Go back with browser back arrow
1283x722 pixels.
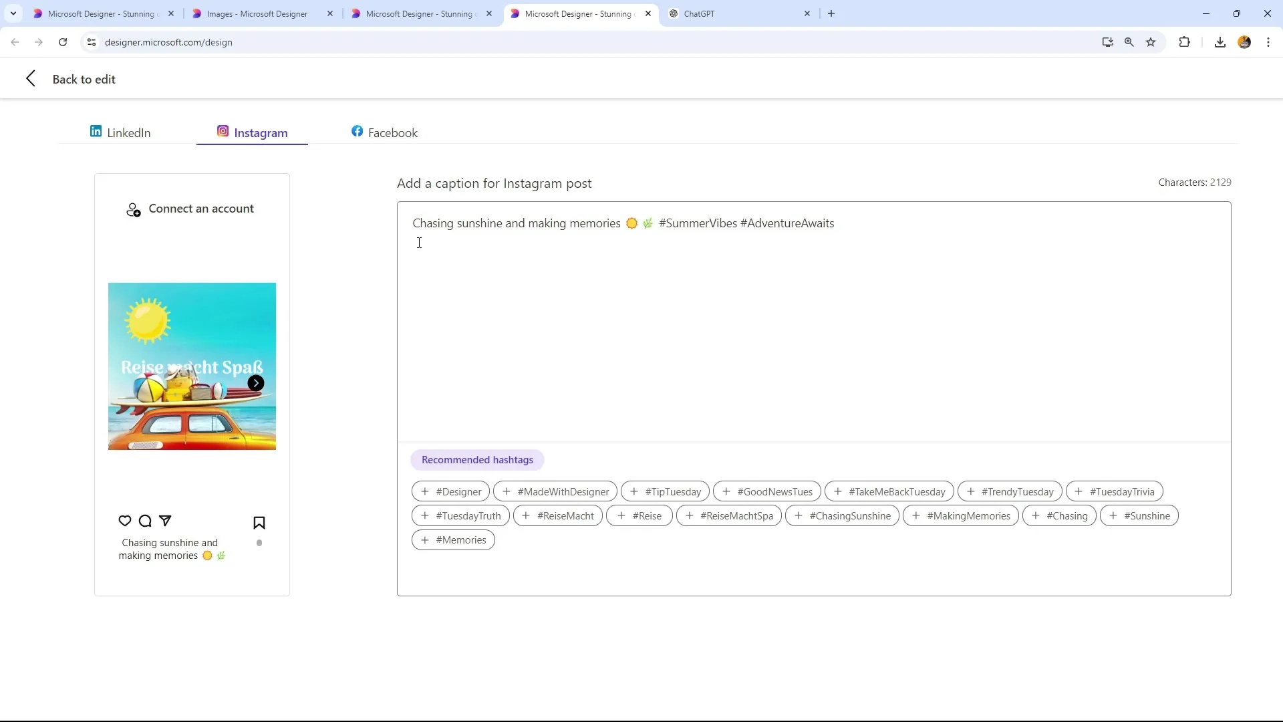point(15,42)
